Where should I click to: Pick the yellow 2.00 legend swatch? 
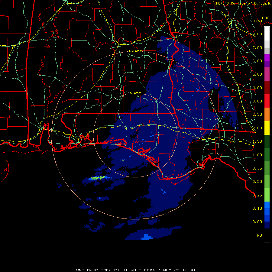coord(267,128)
